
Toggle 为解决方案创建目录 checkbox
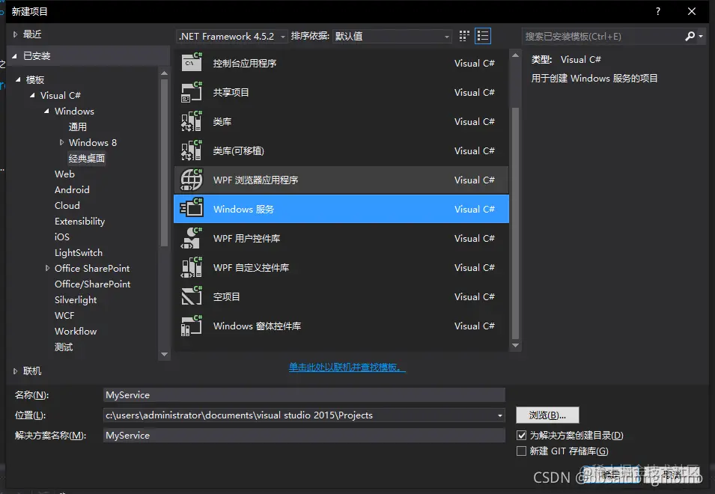tap(521, 435)
